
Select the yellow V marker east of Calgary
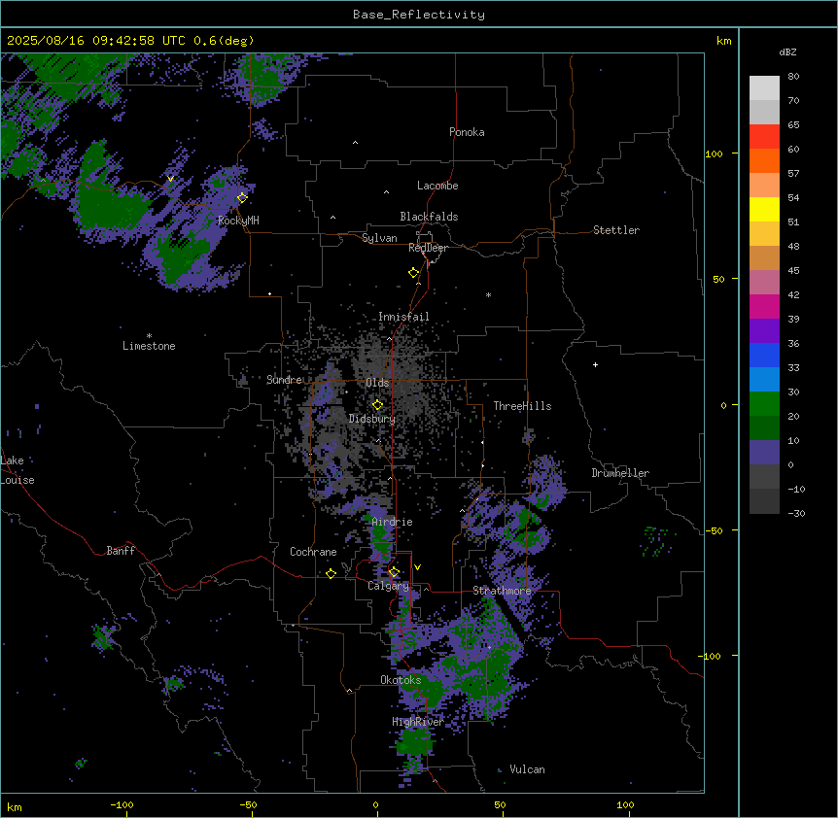417,567
